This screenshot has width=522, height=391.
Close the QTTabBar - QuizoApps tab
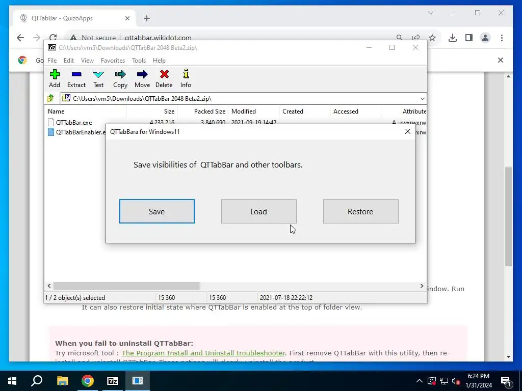tap(127, 18)
